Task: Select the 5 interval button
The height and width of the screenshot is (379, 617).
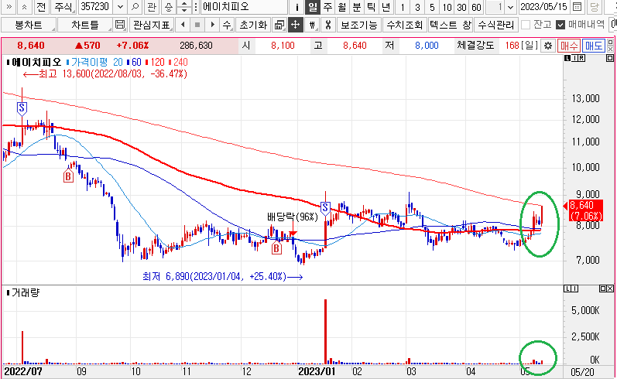Action: coord(432,7)
